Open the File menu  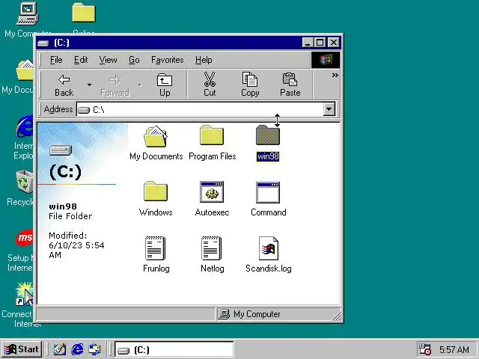tap(56, 60)
